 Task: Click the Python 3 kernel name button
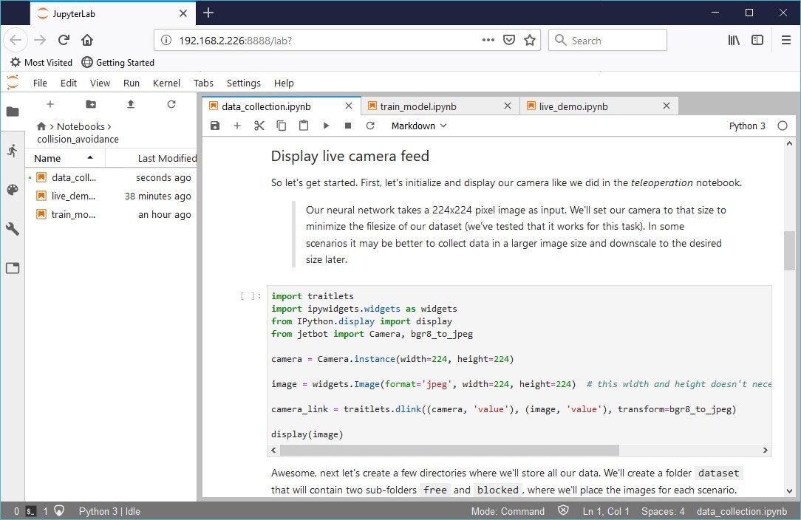(x=747, y=126)
